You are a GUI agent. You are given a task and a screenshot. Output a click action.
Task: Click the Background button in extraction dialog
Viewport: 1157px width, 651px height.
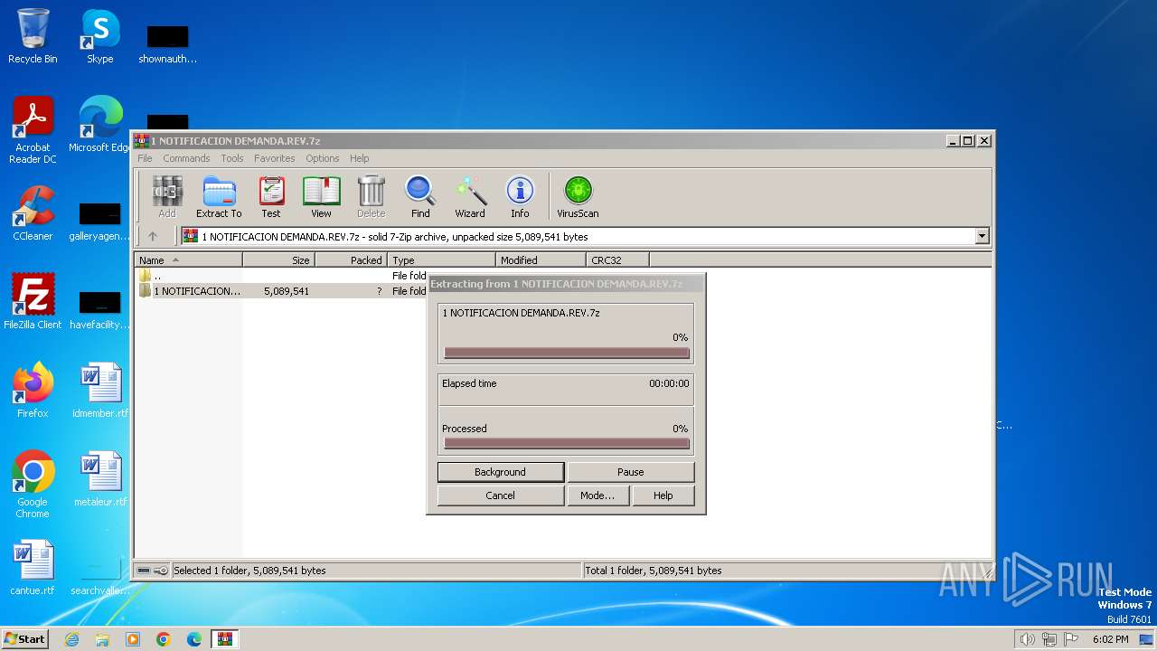tap(500, 472)
